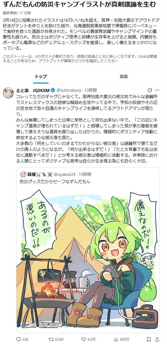Click the blue verified badge
This screenshot has height=344, width=167.
[x=54, y=90]
